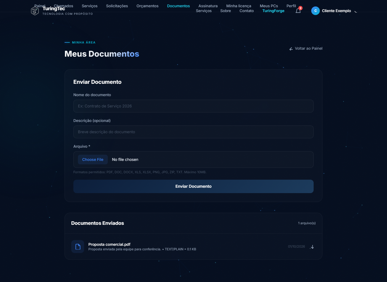
Task: Click the Documentos Enviados heading
Action: coord(98,223)
